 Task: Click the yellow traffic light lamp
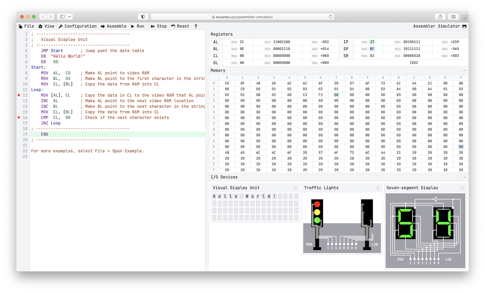pos(317,212)
